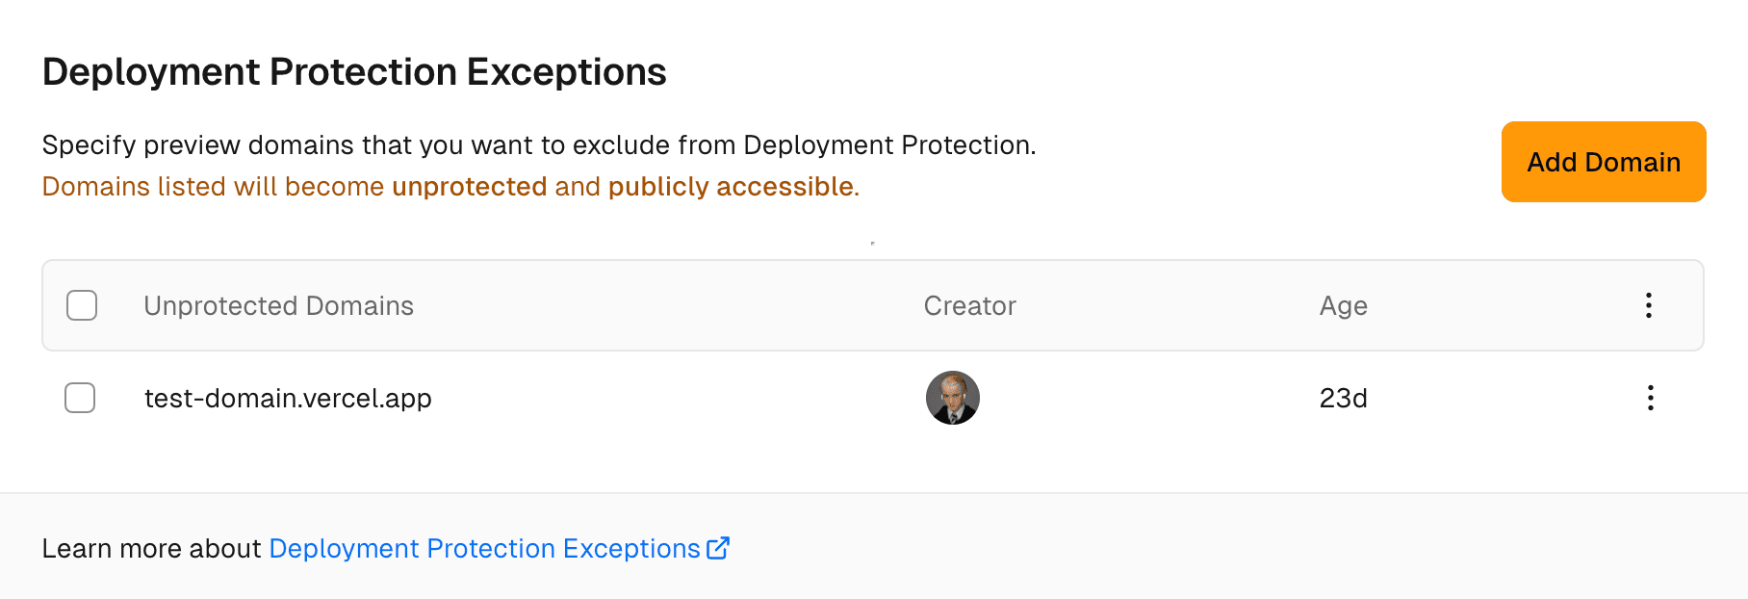The height and width of the screenshot is (599, 1748).
Task: Select the Unprotected Domains column header
Action: click(278, 305)
